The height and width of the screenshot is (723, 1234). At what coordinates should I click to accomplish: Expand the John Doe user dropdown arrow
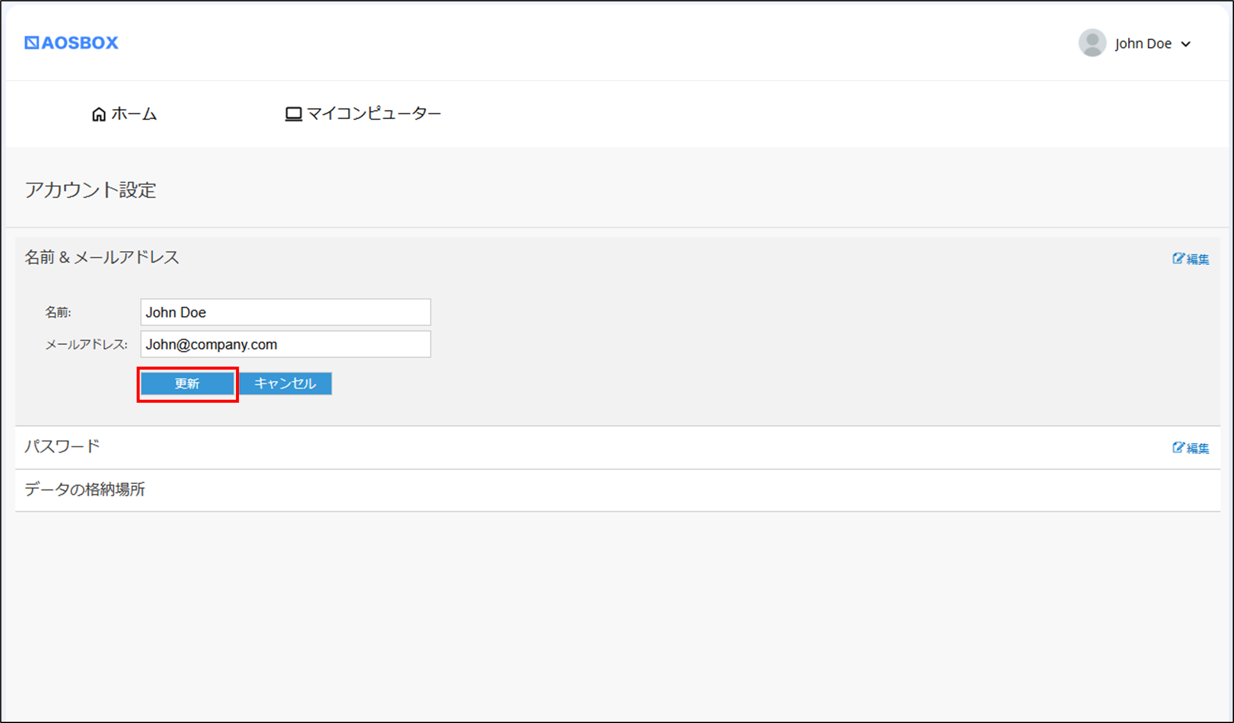[1186, 44]
